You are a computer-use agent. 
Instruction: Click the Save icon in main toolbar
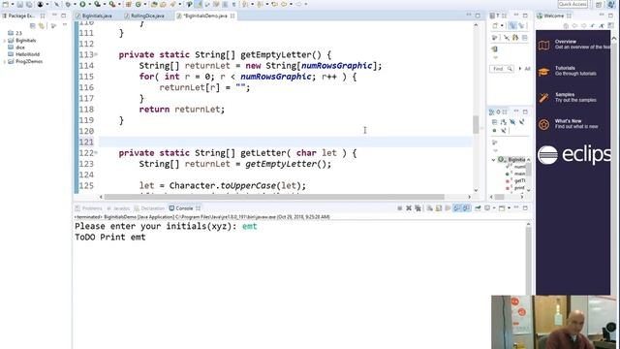[19, 4]
